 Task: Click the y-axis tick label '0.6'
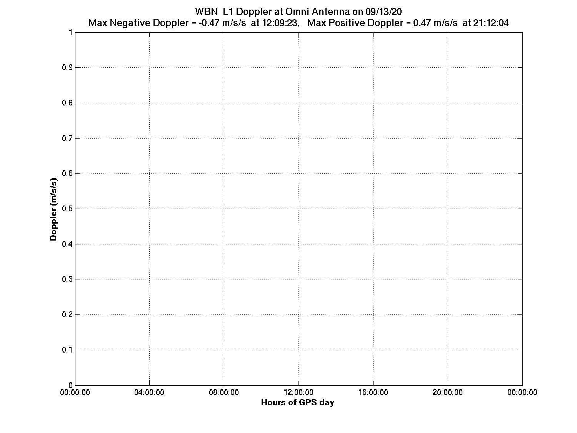tap(67, 174)
